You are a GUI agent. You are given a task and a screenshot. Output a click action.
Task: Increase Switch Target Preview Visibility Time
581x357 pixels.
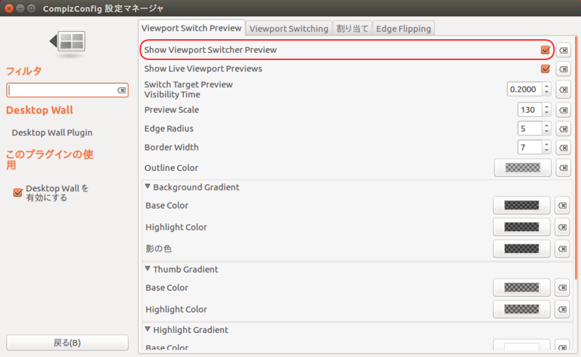click(547, 87)
